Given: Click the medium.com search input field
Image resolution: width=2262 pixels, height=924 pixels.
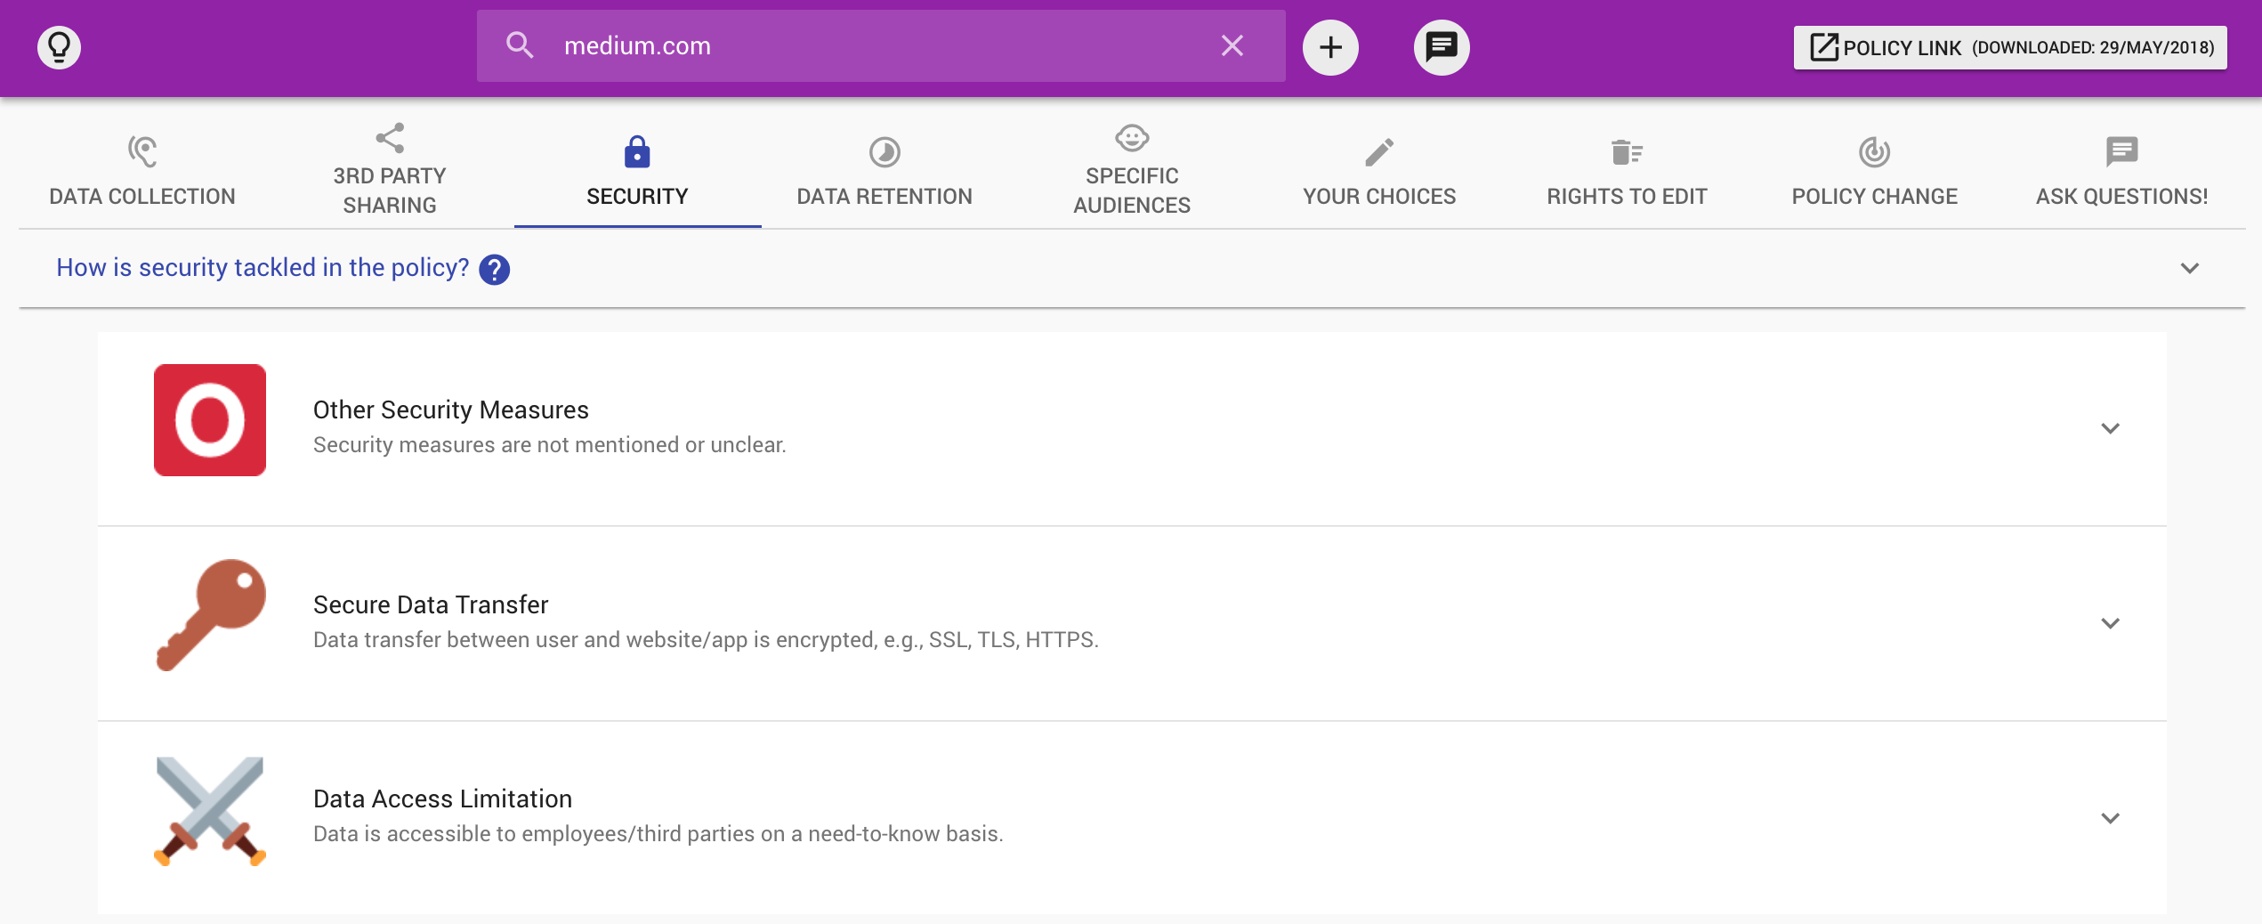Looking at the screenshot, I should click(872, 46).
